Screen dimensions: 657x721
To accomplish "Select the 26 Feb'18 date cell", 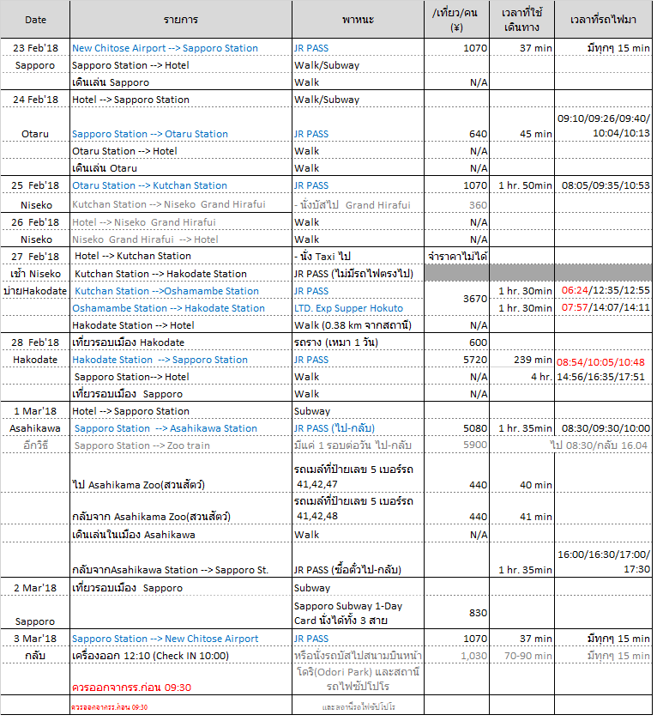I will [35, 222].
